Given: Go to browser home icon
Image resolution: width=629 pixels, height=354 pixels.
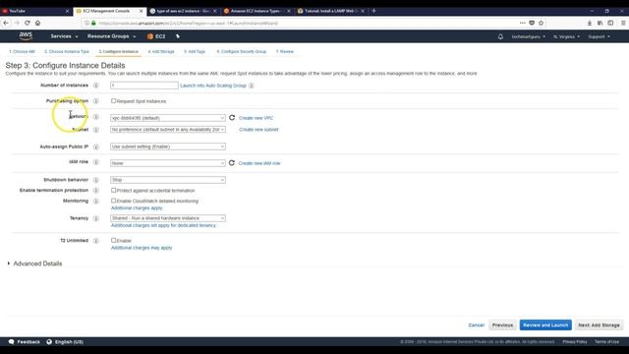Looking at the screenshot, I should click(x=37, y=23).
